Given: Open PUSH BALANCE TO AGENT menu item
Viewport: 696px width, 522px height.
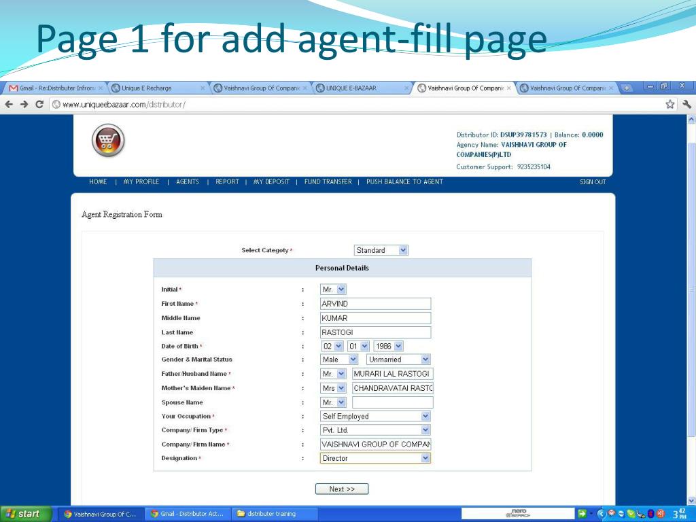Looking at the screenshot, I should [405, 181].
